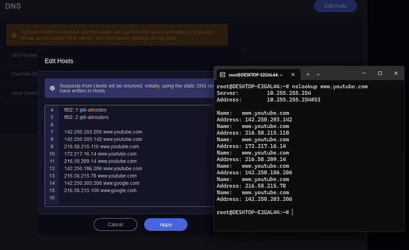Viewport: 409px width, 250px height.
Task: Click hosts line 142.250.203.206 www.youtube.com
Action: [103, 132]
